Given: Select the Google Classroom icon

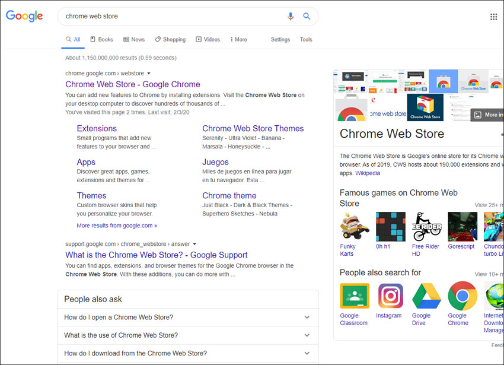Looking at the screenshot, I should pyautogui.click(x=355, y=296).
